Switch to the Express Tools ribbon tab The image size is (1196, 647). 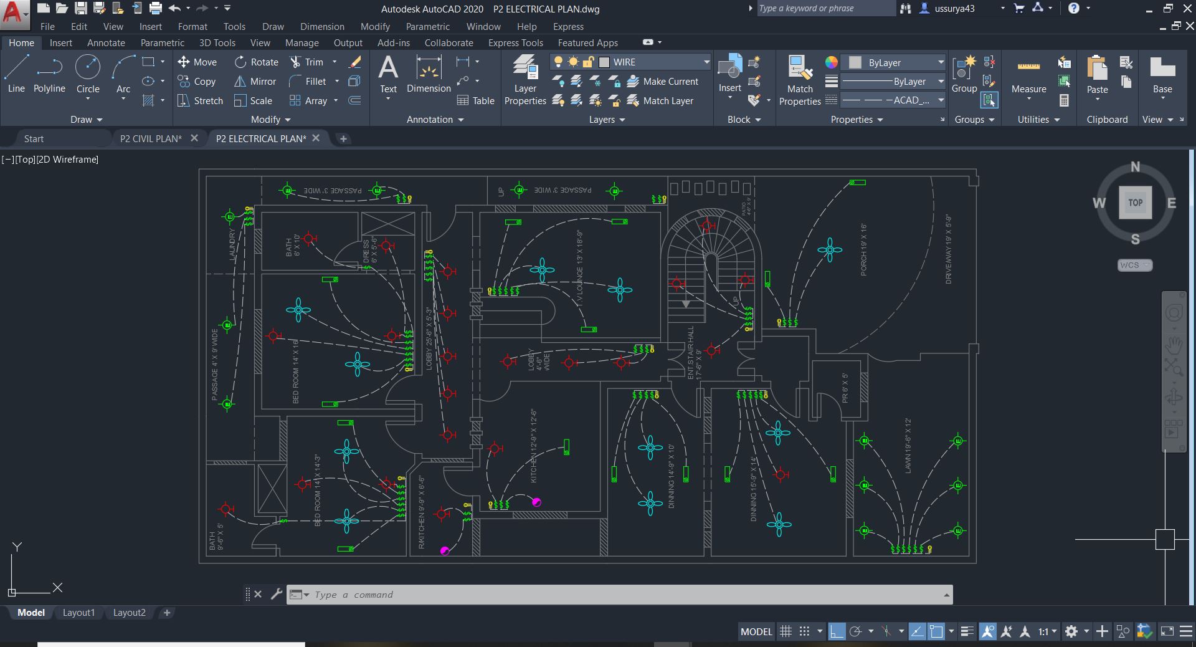(x=515, y=42)
